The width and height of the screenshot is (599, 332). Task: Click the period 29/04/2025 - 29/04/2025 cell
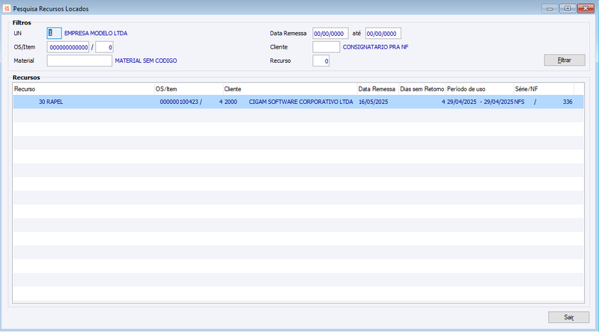click(x=480, y=102)
